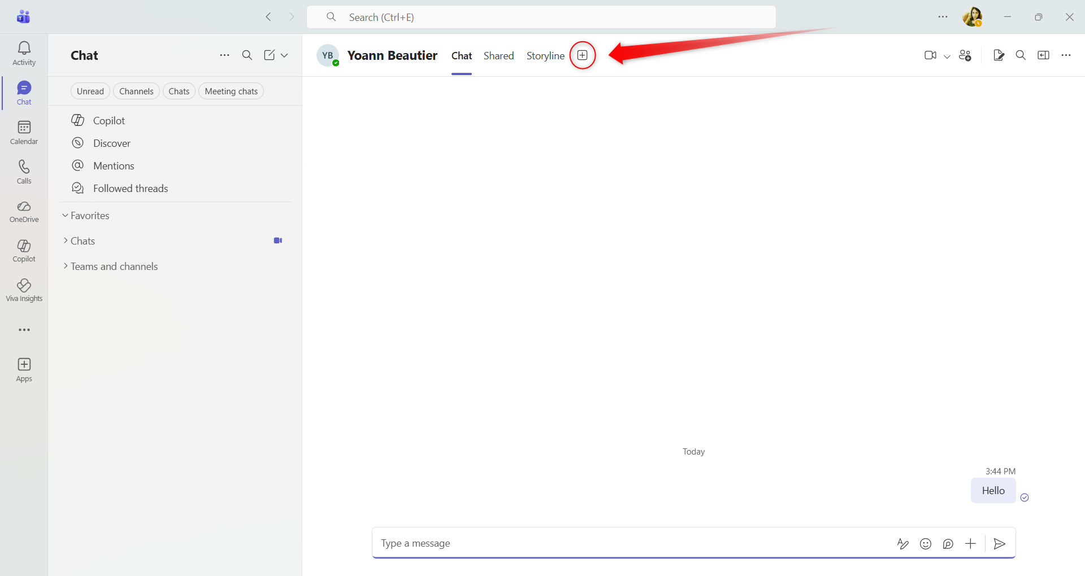Open the Calls app

(x=24, y=172)
